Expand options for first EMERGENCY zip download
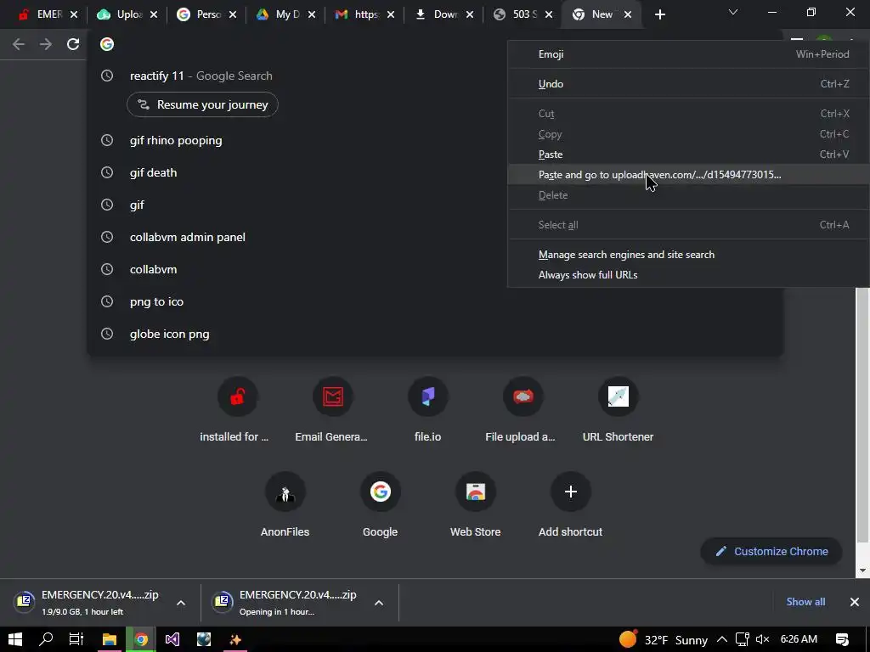 click(x=181, y=603)
